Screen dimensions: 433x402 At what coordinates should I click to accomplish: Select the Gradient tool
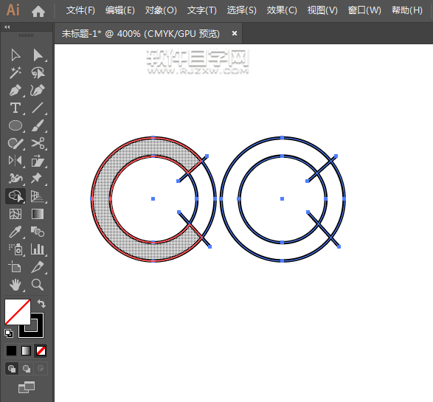click(38, 214)
